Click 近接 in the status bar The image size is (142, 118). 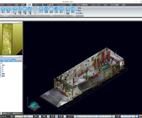[x=52, y=116]
